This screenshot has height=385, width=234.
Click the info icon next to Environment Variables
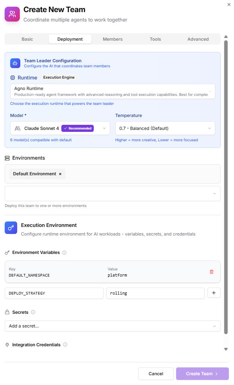64,252
